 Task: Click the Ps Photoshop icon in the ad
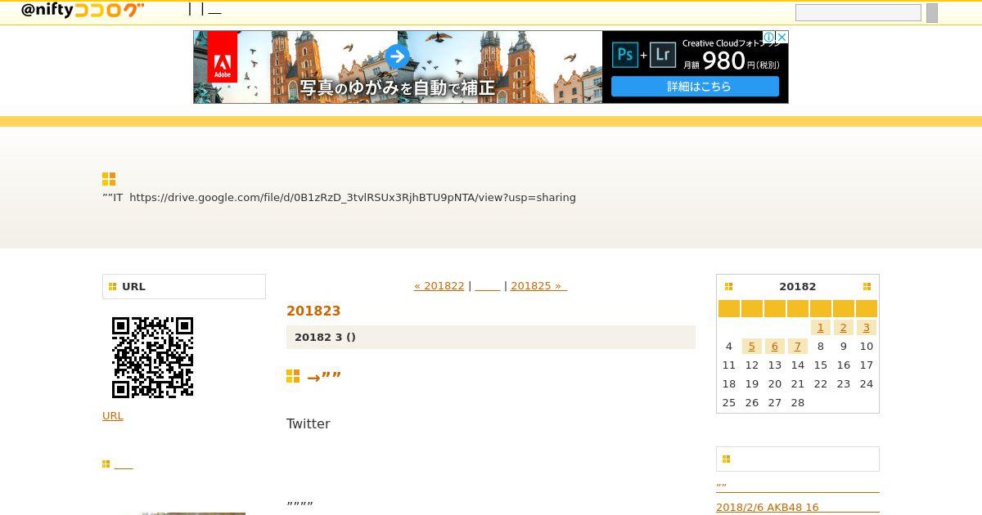coord(625,55)
